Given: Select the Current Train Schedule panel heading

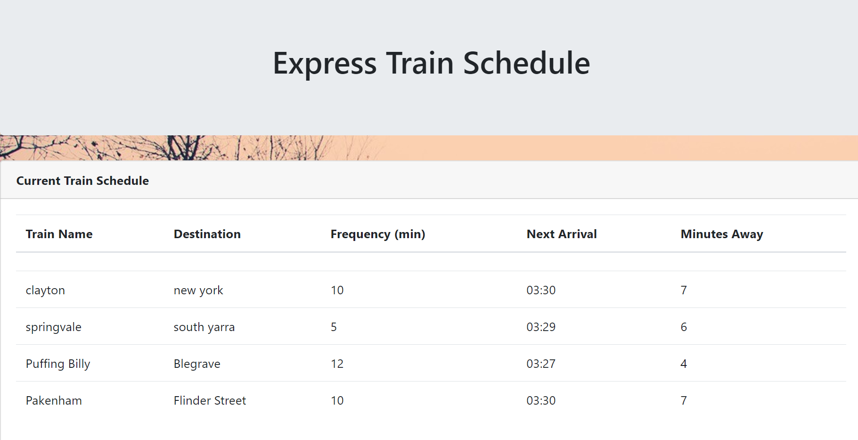Looking at the screenshot, I should click(x=82, y=181).
